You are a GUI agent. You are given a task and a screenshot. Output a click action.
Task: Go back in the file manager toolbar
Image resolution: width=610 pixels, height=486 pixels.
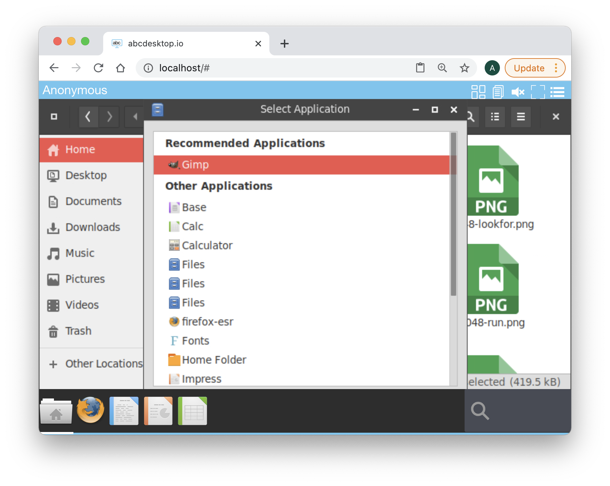click(88, 117)
